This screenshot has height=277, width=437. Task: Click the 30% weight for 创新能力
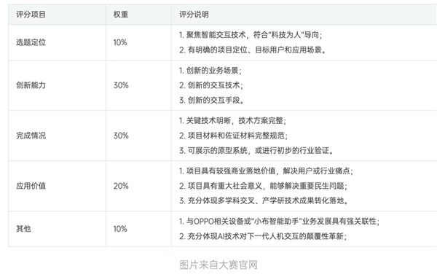tap(121, 85)
